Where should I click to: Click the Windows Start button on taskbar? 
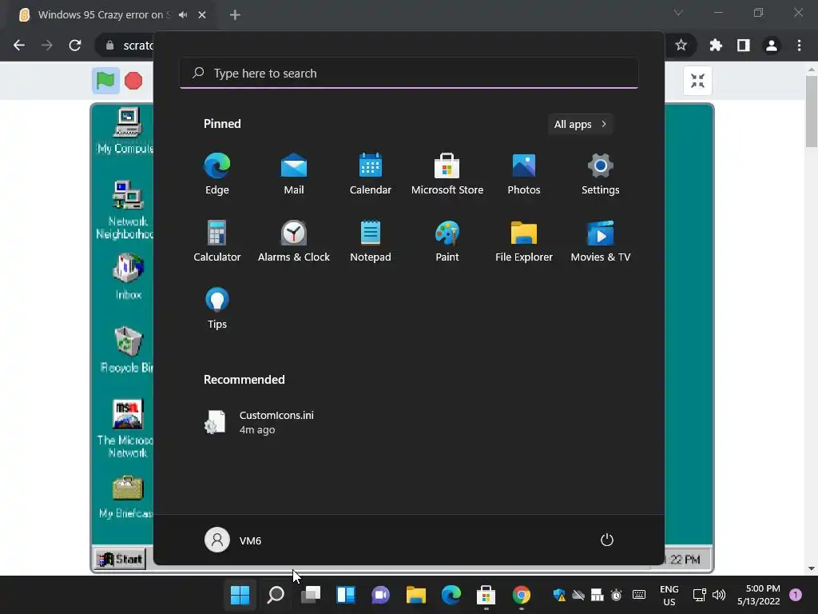click(x=240, y=595)
